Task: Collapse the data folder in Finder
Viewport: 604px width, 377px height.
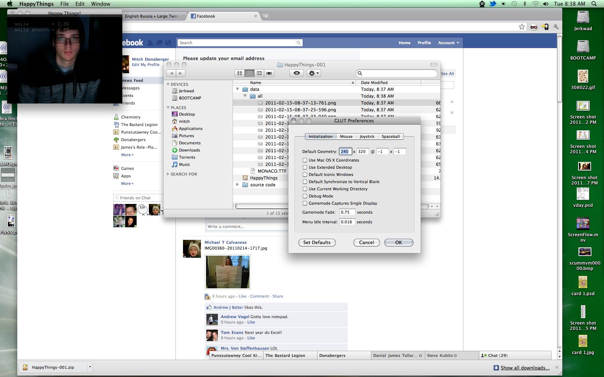Action: coord(237,89)
